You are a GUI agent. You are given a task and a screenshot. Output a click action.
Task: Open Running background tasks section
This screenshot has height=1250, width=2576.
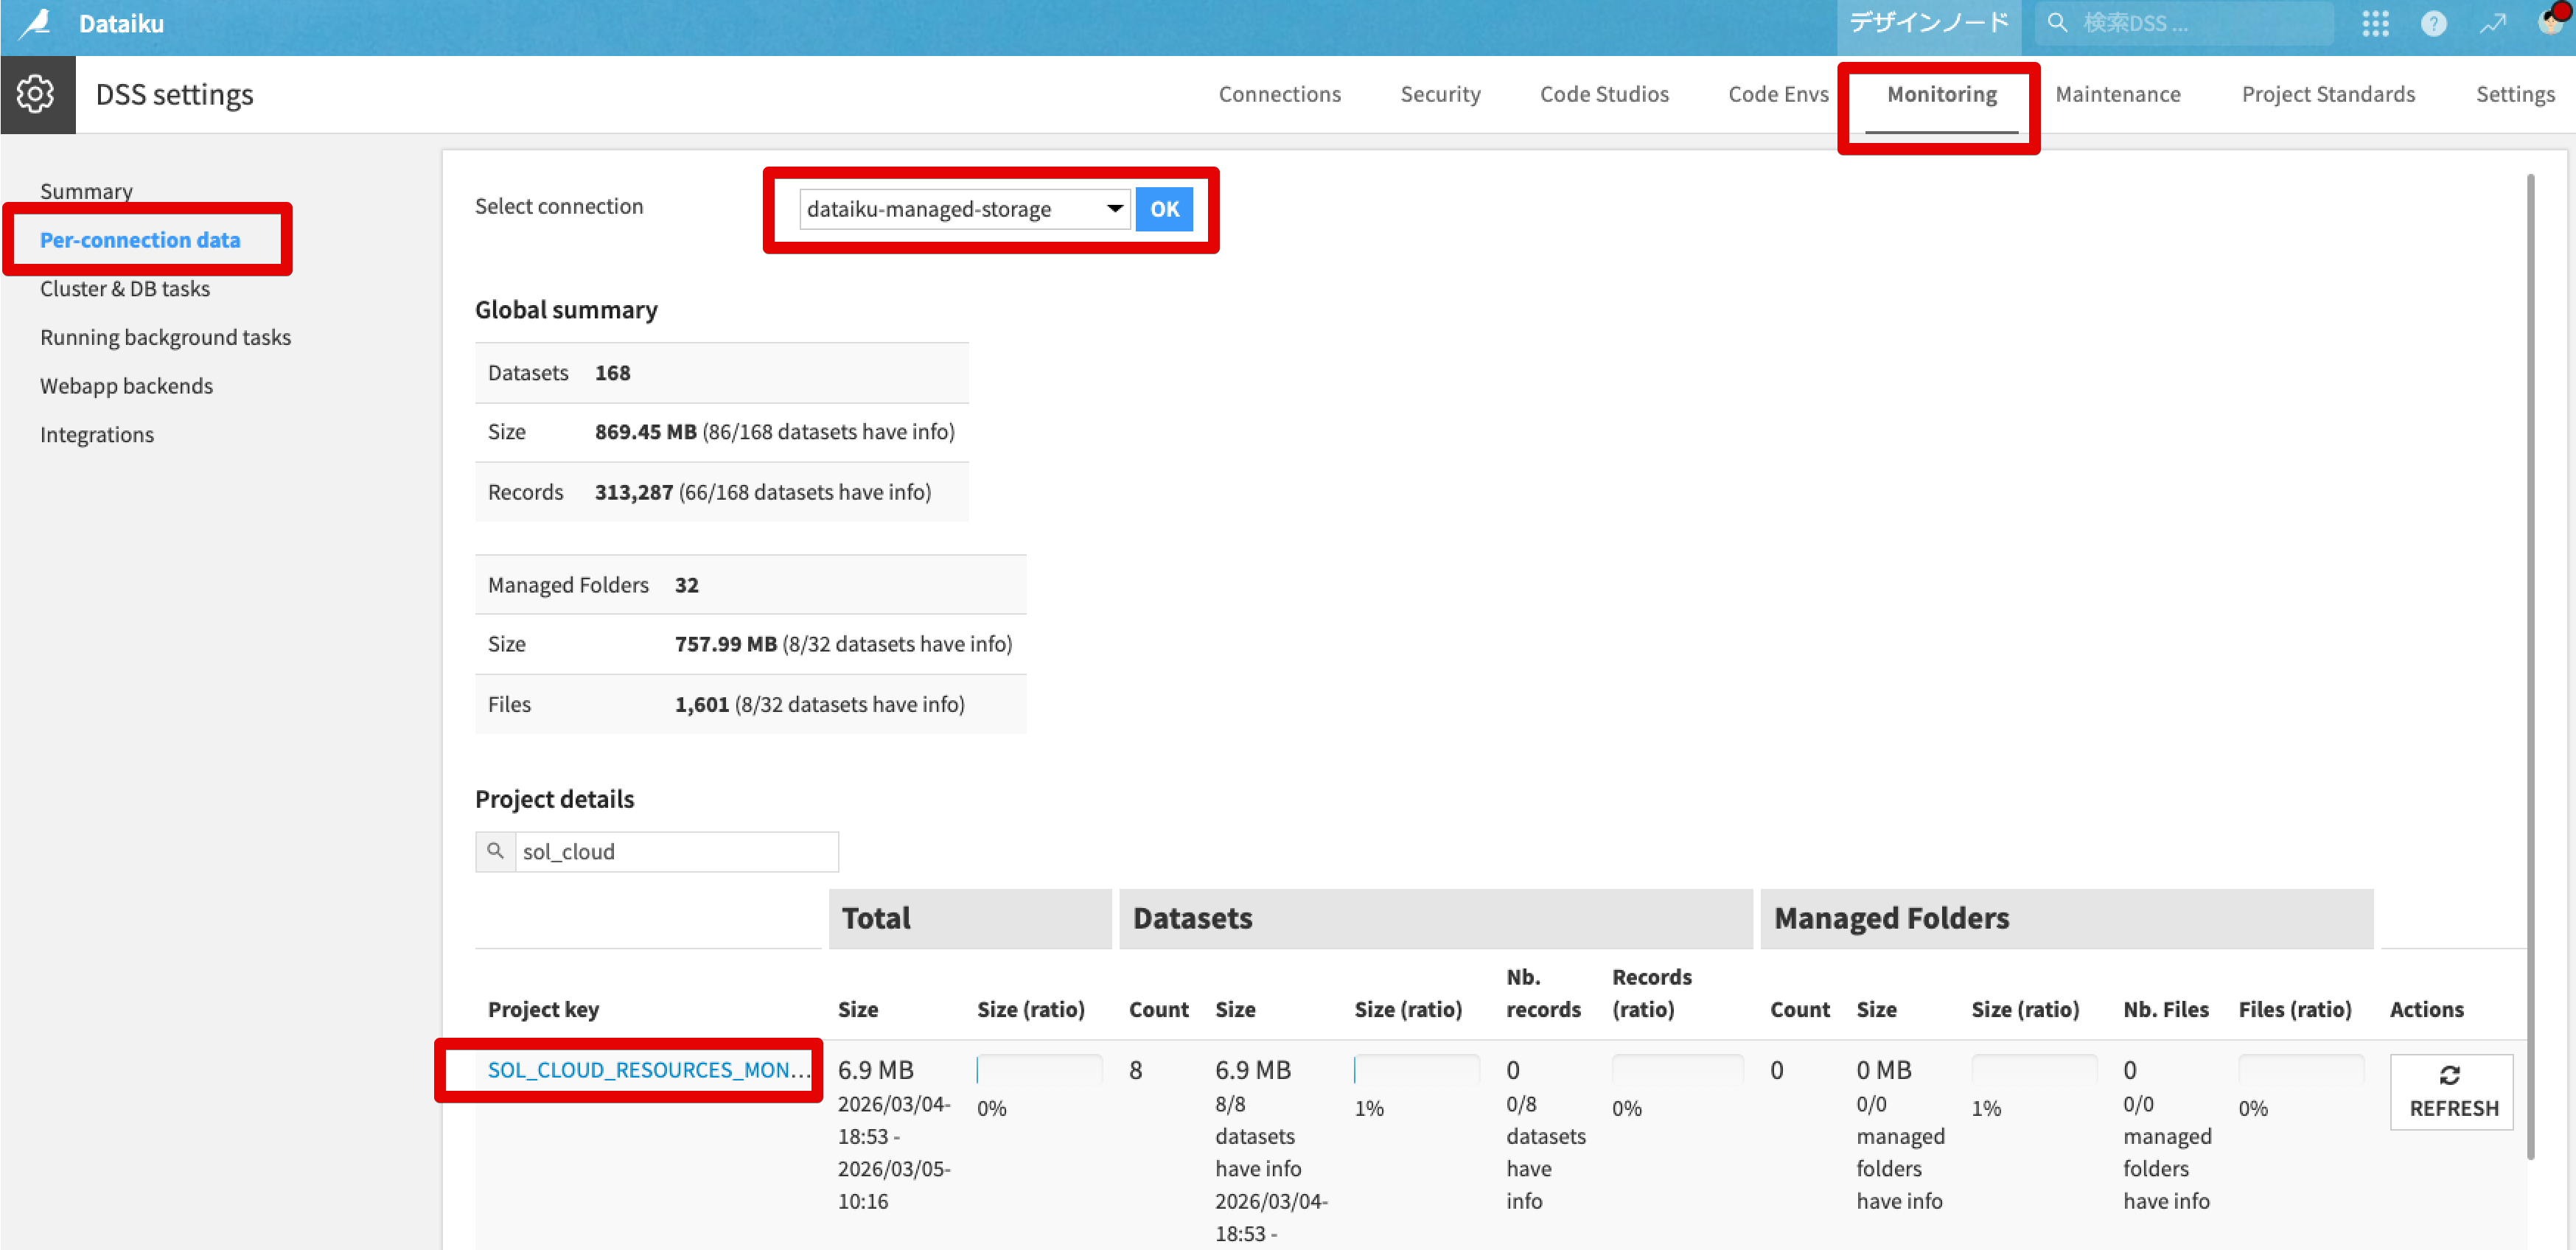point(165,337)
